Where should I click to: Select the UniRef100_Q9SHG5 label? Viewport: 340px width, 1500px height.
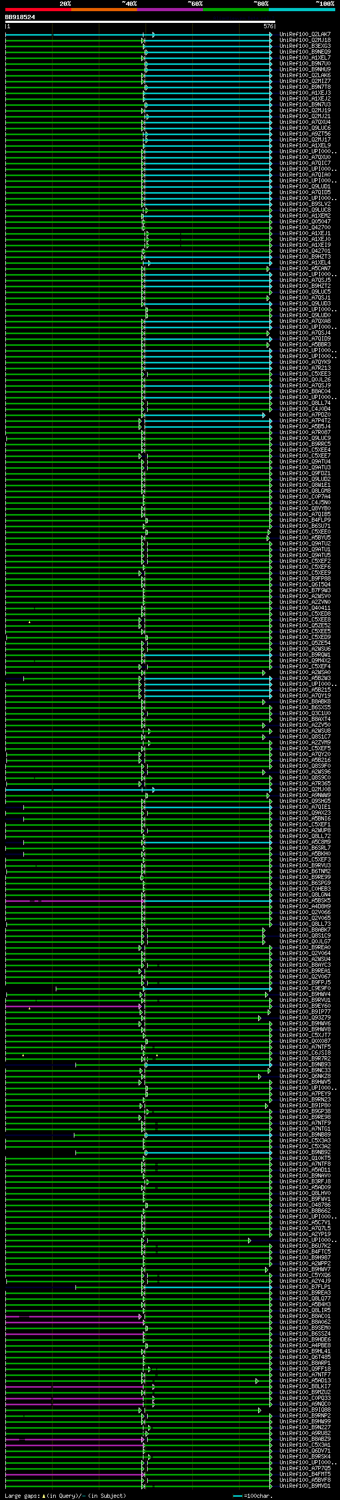pyautogui.click(x=305, y=801)
